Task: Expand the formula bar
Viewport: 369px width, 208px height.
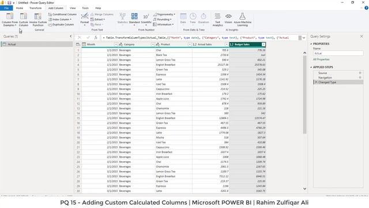Action: pyautogui.click(x=304, y=38)
